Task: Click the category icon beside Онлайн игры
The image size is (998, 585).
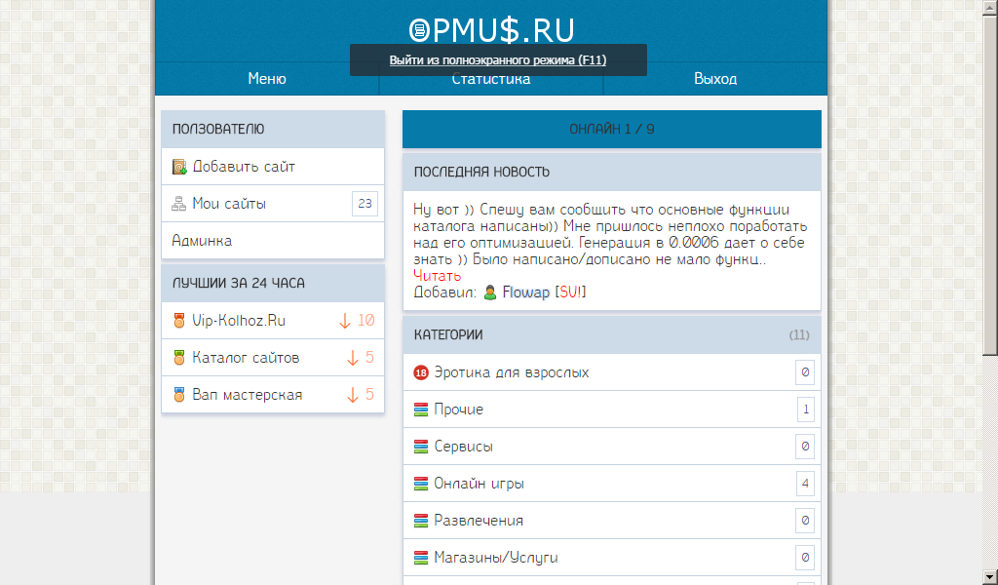Action: coord(421,484)
